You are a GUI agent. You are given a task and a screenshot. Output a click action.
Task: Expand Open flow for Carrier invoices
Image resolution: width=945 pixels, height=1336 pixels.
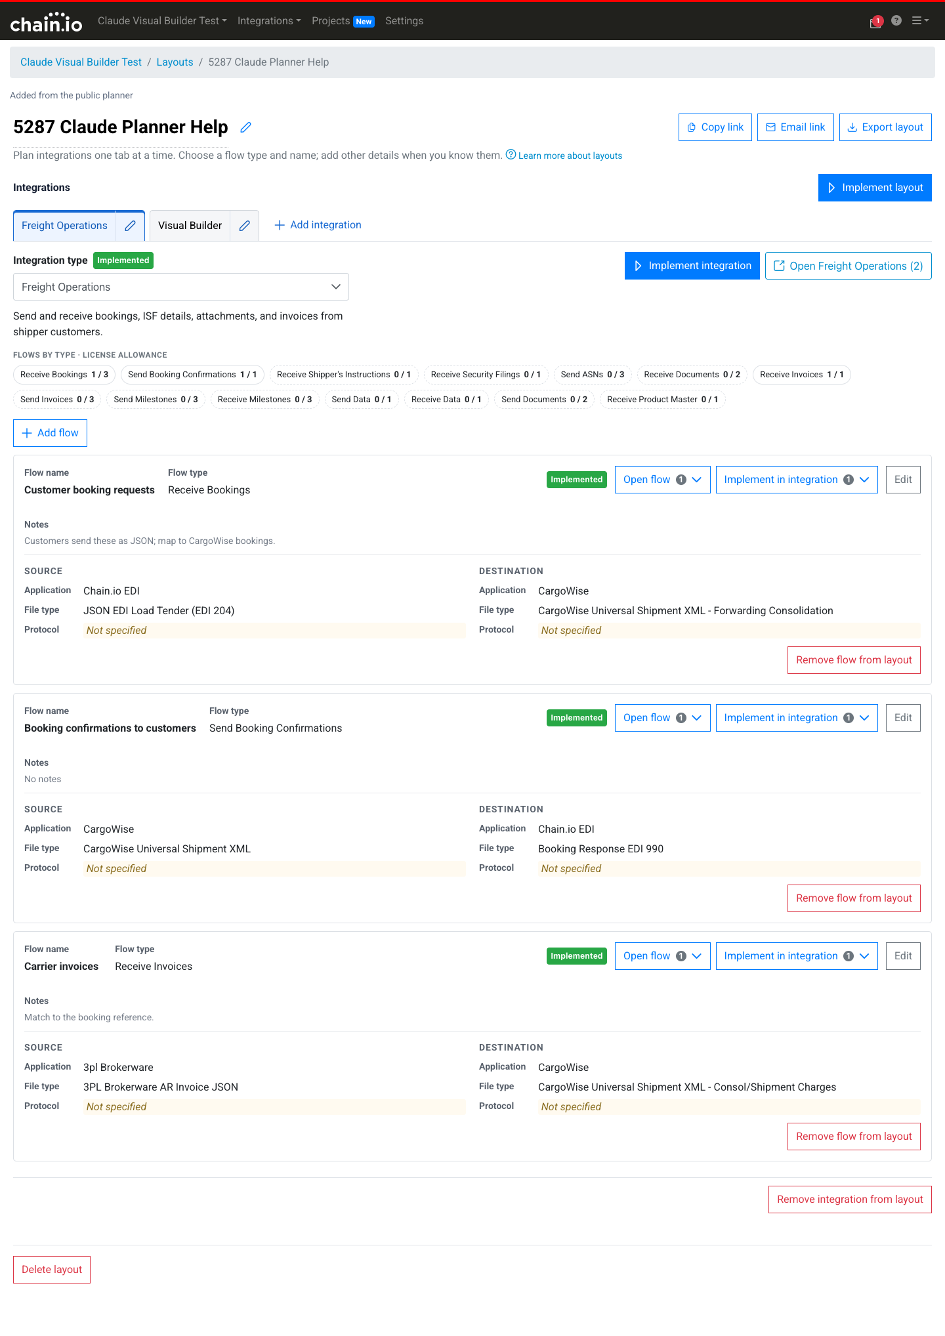coord(662,956)
